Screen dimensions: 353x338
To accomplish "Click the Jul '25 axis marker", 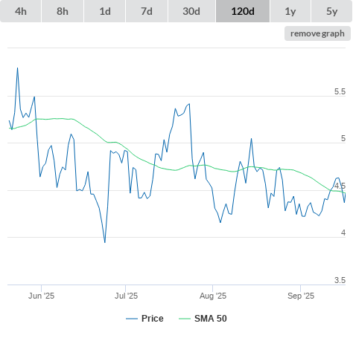I will [126, 296].
